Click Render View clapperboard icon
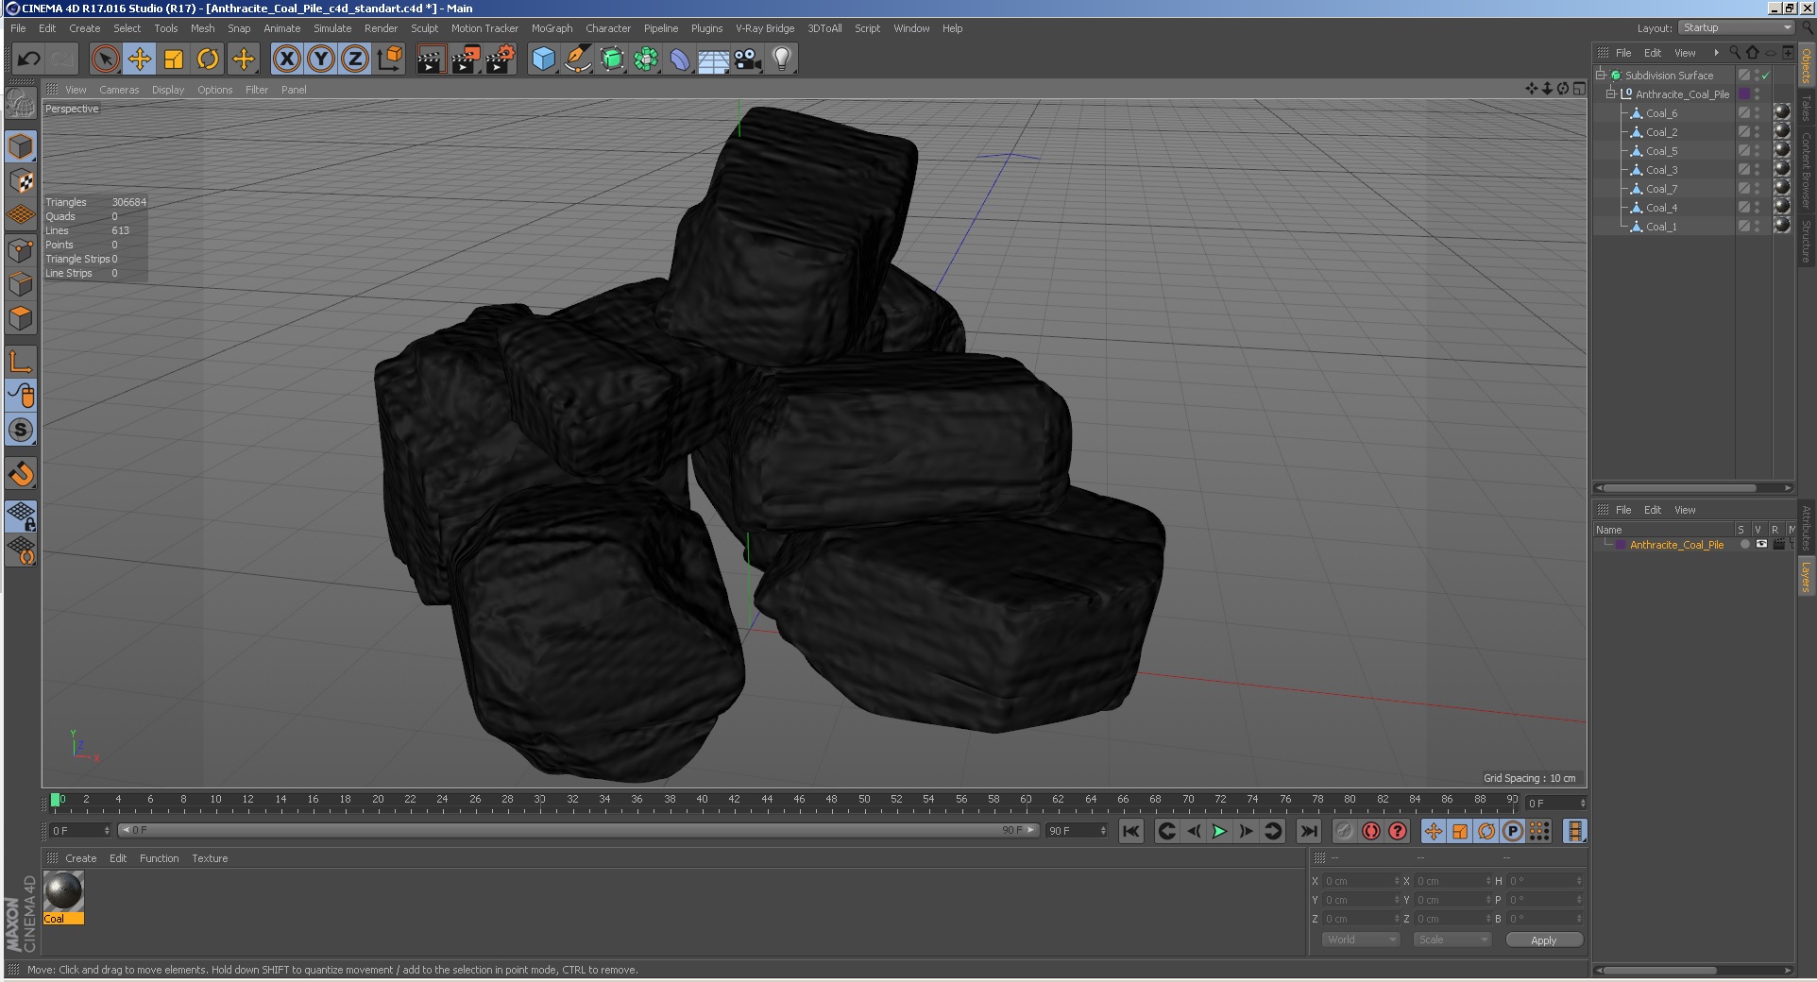Image resolution: width=1817 pixels, height=982 pixels. click(431, 59)
